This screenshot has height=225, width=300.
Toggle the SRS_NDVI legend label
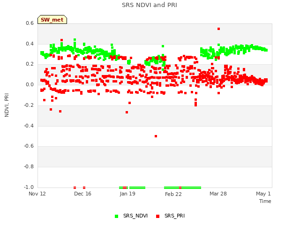tap(135, 216)
